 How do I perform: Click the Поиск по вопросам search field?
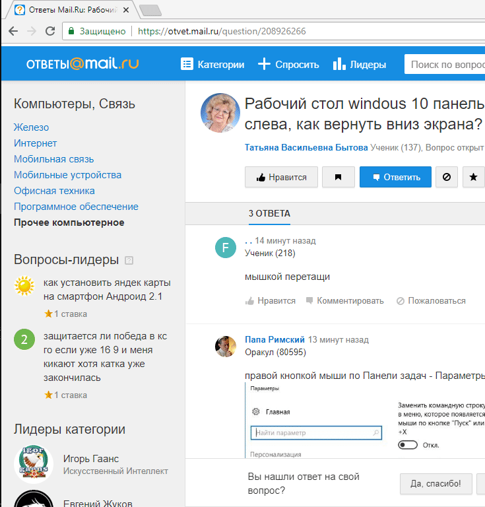[445, 64]
